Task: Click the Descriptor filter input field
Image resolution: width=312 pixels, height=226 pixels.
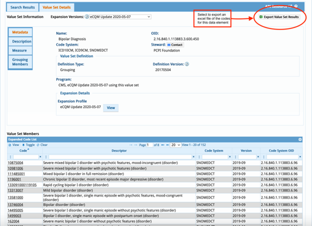Action: [x=120, y=157]
